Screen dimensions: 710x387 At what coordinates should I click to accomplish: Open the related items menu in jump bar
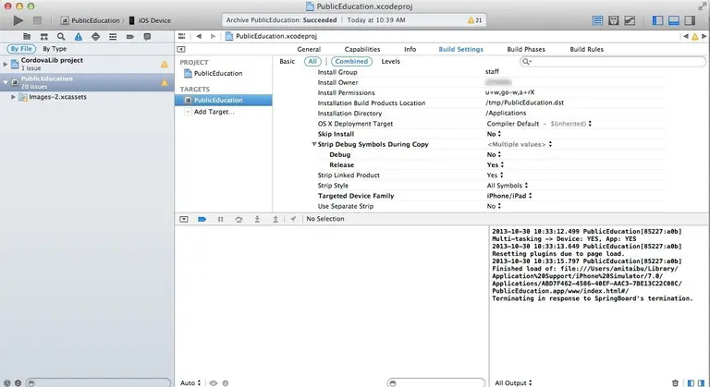181,36
